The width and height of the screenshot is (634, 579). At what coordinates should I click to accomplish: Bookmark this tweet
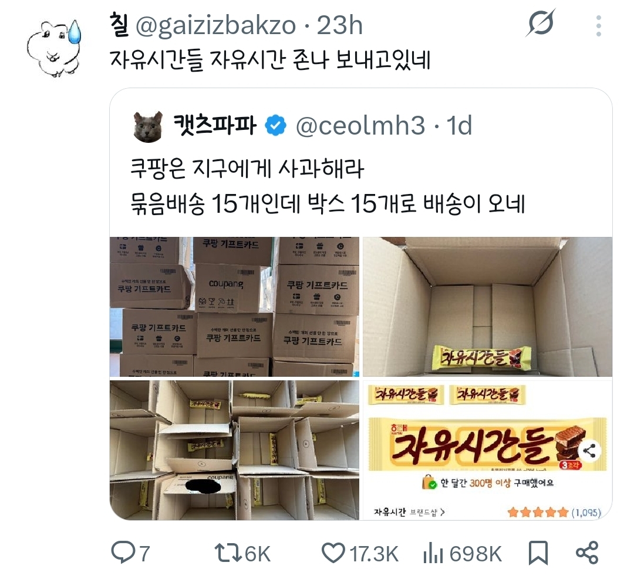(538, 553)
